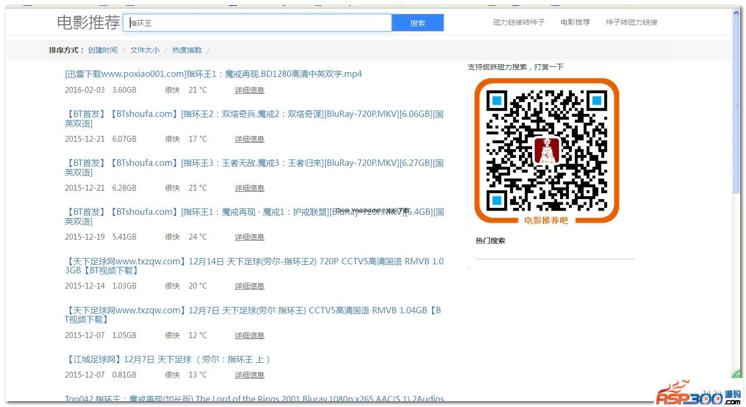The width and height of the screenshot is (746, 407).
Task: Click the file size 6.28GB
Action: point(124,188)
